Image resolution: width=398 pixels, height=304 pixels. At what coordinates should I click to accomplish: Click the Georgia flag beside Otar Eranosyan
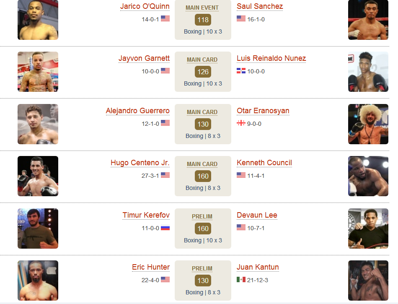(241, 123)
